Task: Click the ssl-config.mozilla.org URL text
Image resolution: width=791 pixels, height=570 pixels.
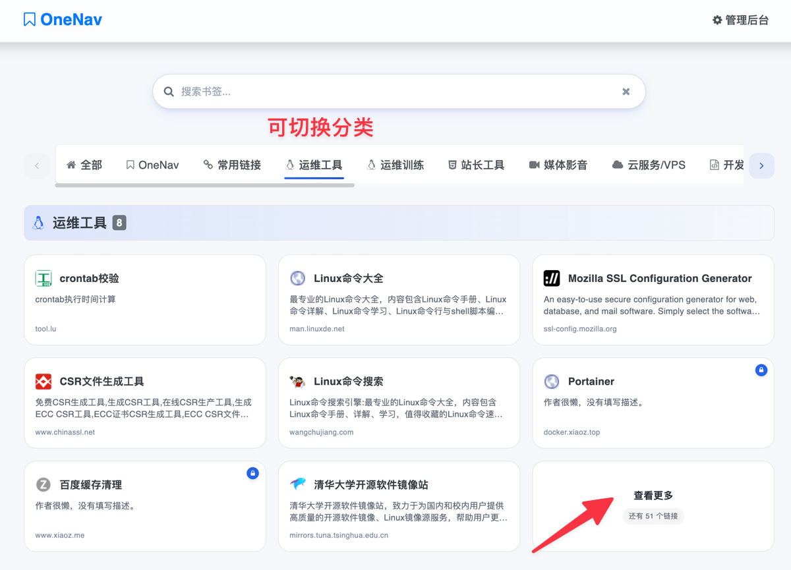Action: (x=580, y=329)
